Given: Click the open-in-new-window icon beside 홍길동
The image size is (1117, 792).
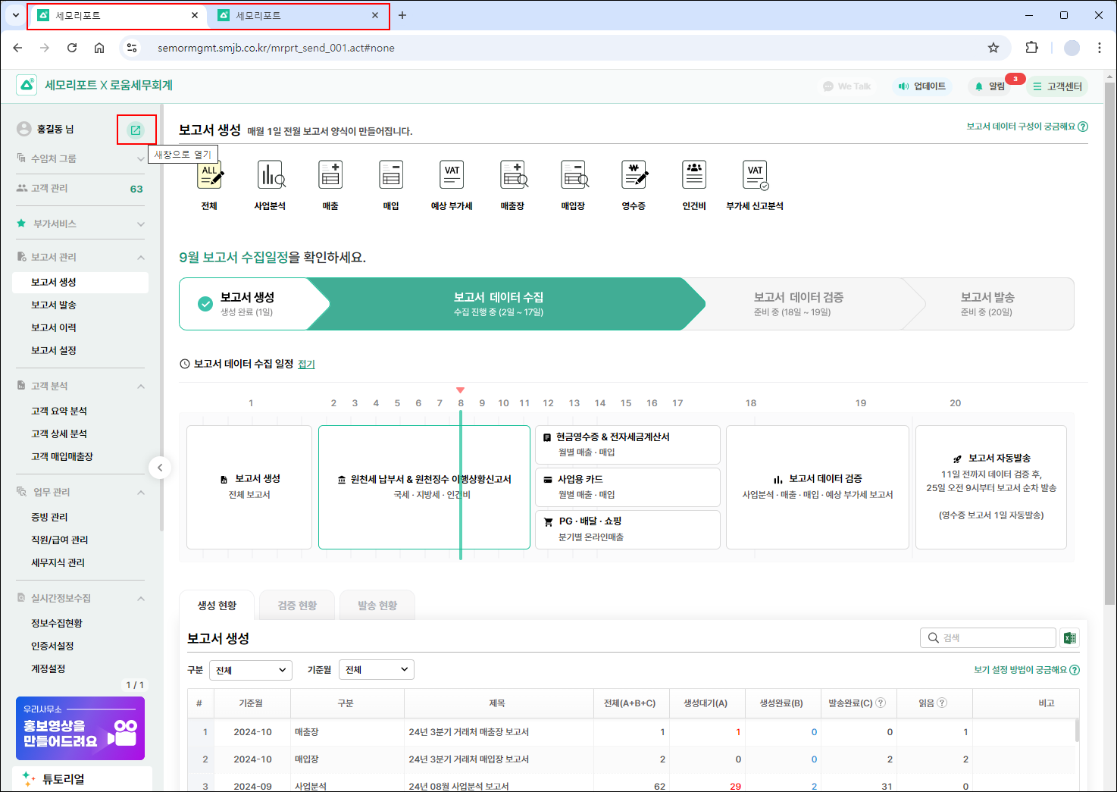Looking at the screenshot, I should pyautogui.click(x=136, y=130).
